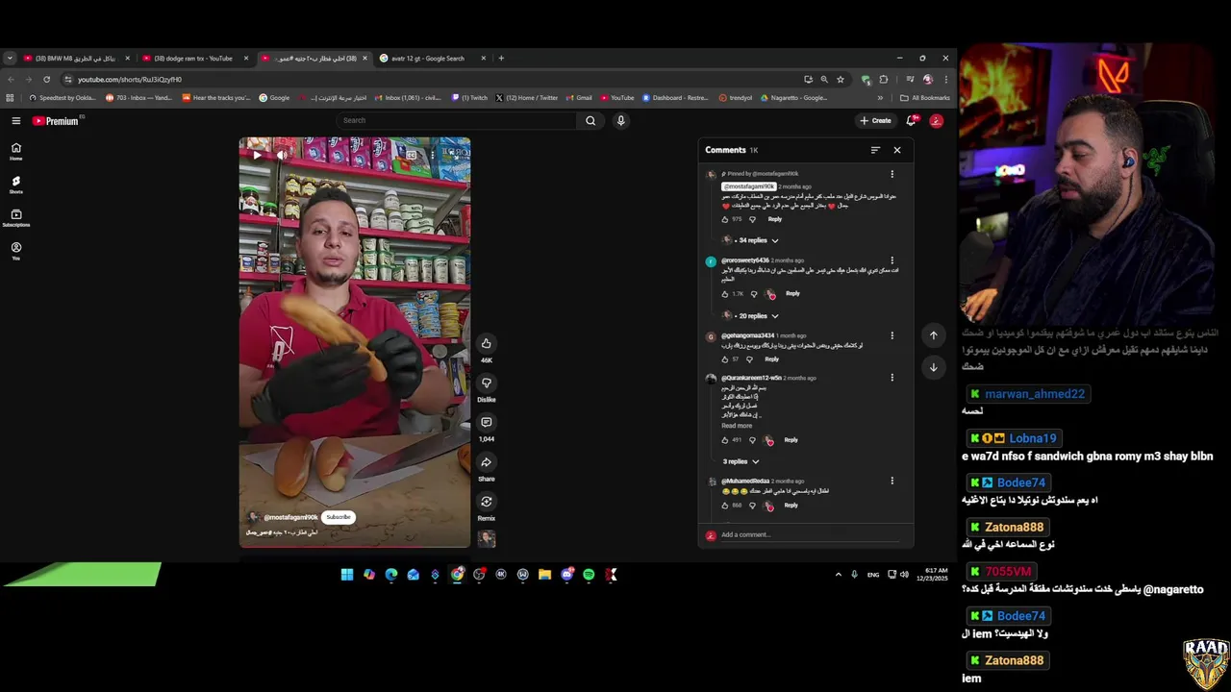Like the short (46K thumbs up)

pos(487,344)
